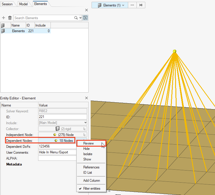Sort by Include column header

[43, 25]
